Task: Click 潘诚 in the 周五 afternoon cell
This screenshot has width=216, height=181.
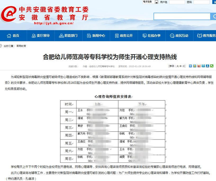Action: coord(122,141)
